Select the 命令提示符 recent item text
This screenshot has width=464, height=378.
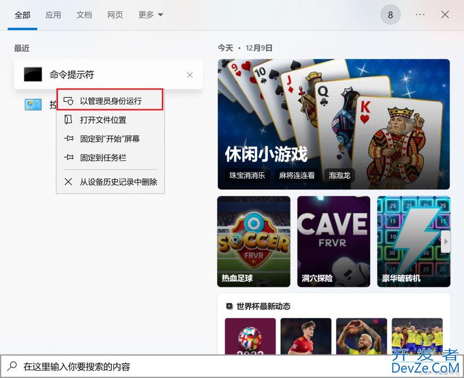(x=72, y=75)
